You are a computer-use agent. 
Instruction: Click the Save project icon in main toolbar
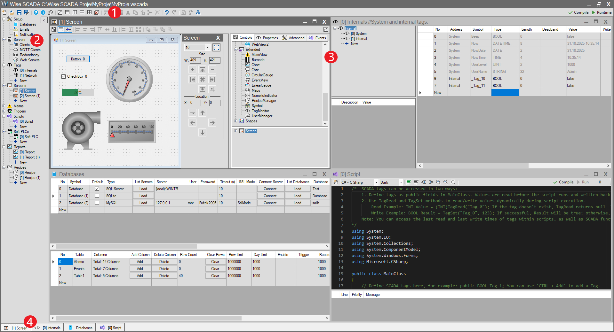point(19,12)
